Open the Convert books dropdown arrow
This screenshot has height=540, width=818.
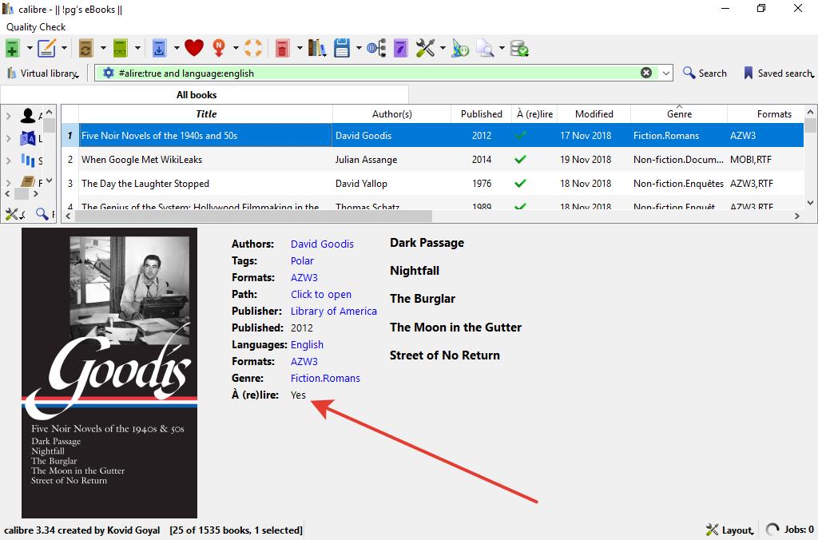(103, 49)
